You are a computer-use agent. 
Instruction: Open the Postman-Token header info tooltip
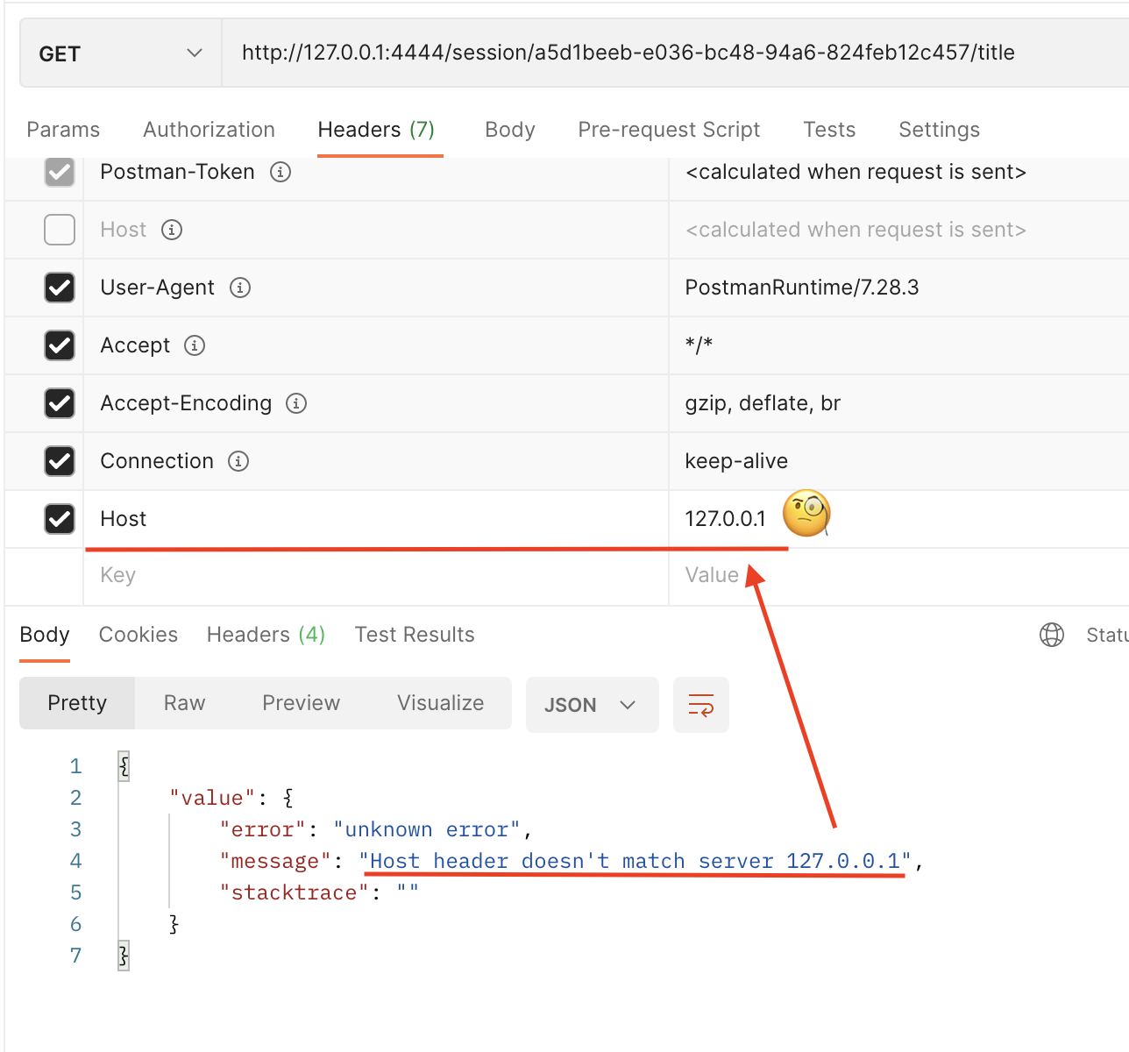point(280,172)
